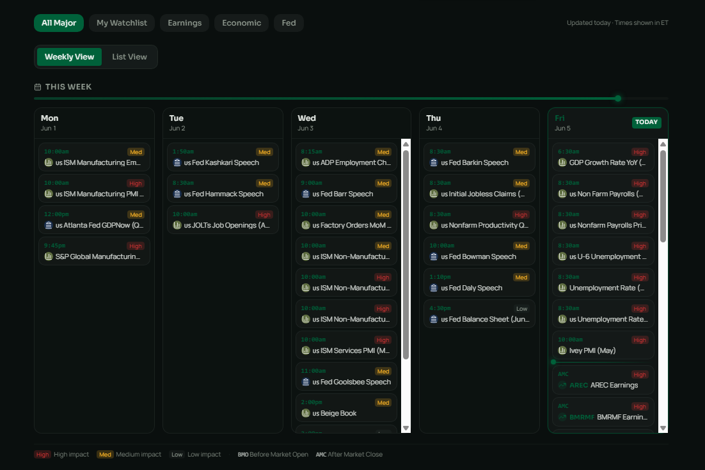705x470 pixels.
Task: Click bank icon on Fed Goolsbee Speech
Action: tap(306, 382)
